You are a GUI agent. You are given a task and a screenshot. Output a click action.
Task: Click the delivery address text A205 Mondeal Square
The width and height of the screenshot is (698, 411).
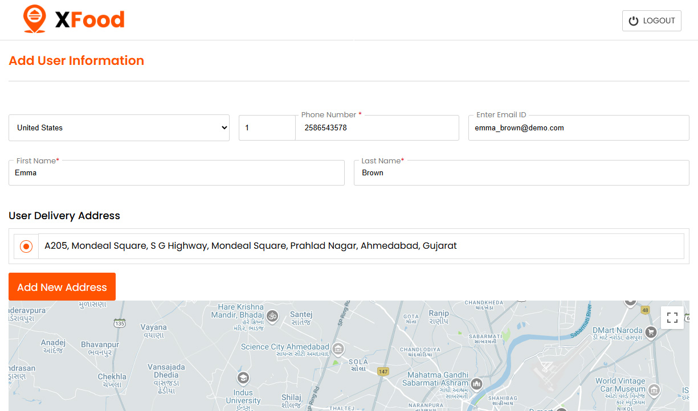coord(251,246)
